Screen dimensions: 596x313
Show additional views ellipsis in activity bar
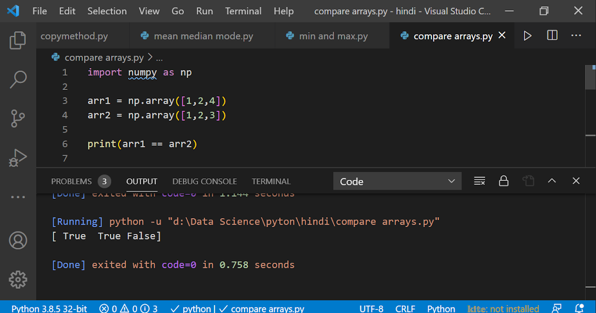click(x=18, y=197)
